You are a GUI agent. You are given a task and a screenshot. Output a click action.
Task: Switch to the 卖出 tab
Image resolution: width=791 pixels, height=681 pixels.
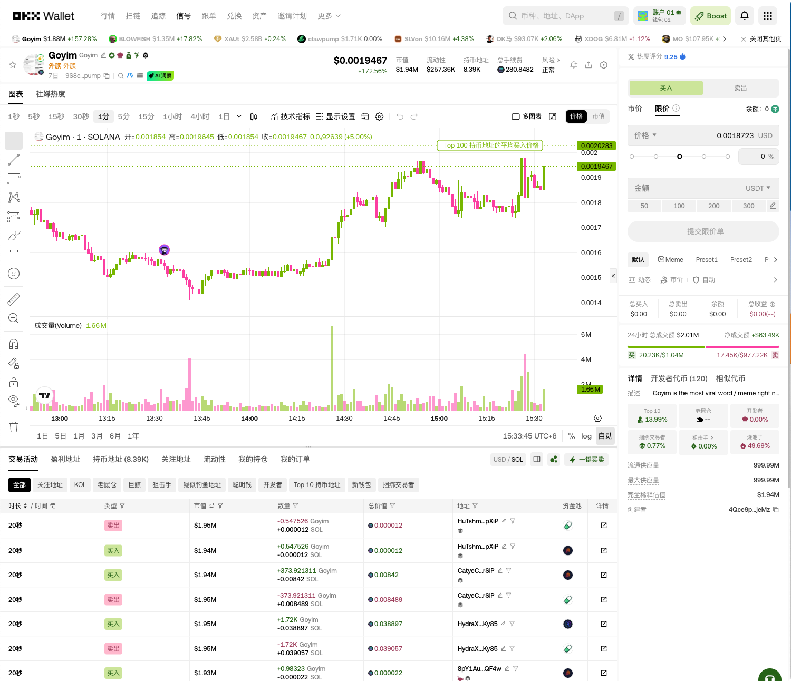click(740, 87)
